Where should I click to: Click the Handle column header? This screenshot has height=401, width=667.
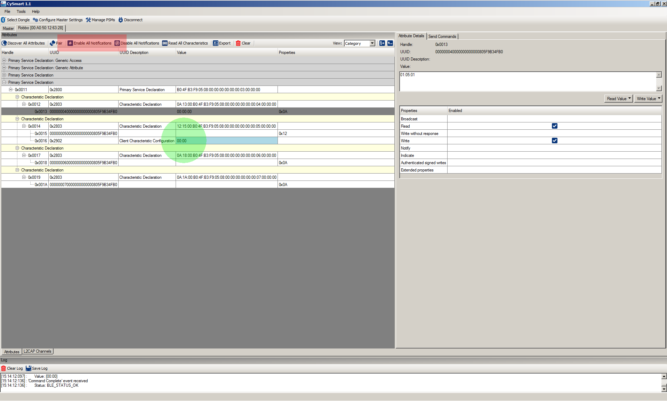(25, 53)
